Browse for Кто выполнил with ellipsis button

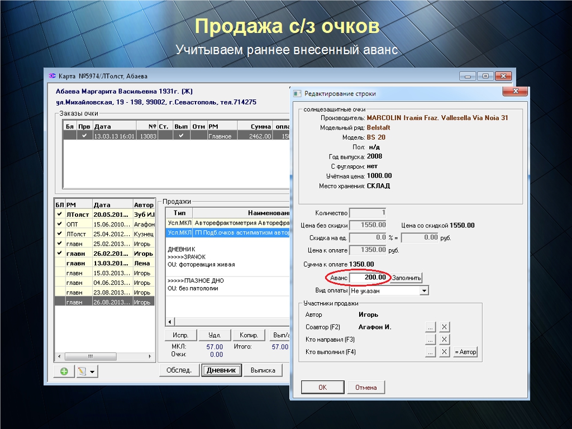pos(430,352)
